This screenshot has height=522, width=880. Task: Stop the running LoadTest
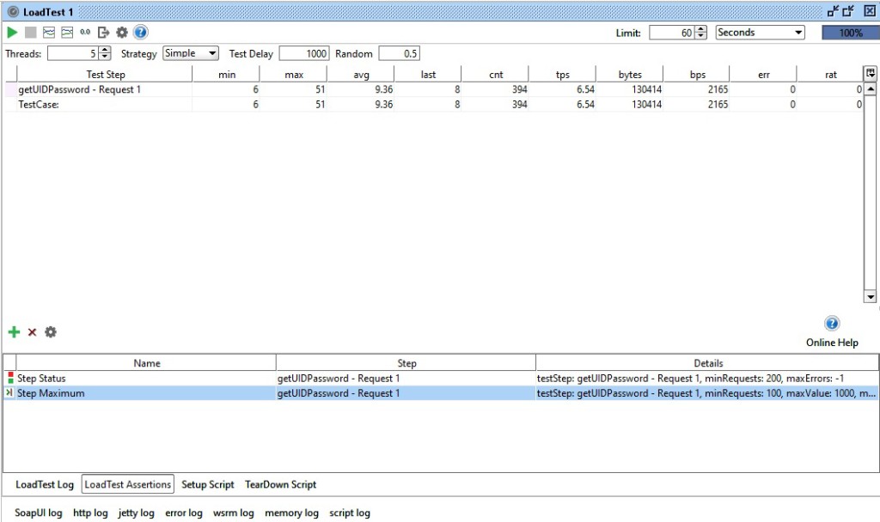point(31,33)
